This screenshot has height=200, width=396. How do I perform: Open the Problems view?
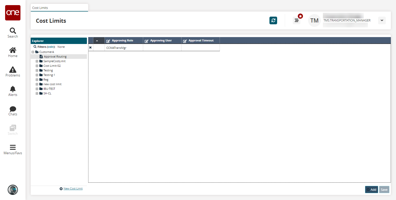(13, 72)
